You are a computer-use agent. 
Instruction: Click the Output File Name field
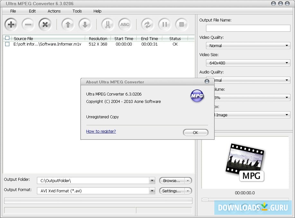click(x=248, y=28)
